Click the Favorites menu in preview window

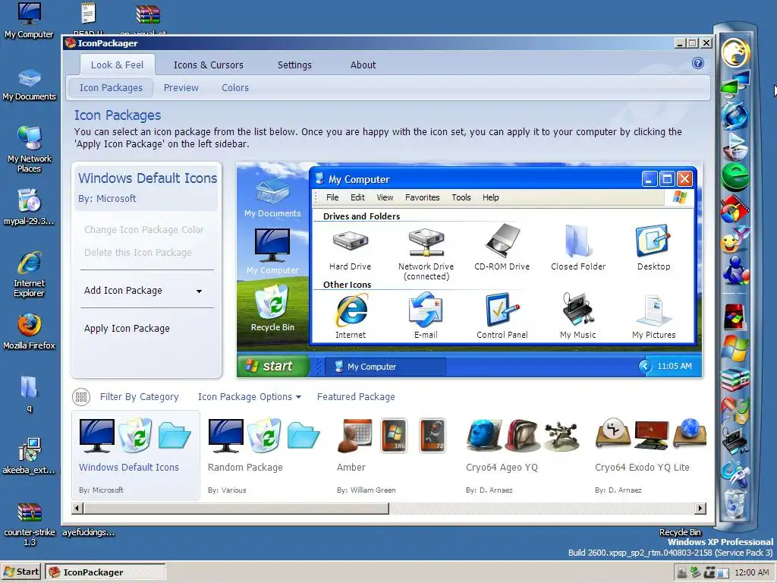pos(422,197)
